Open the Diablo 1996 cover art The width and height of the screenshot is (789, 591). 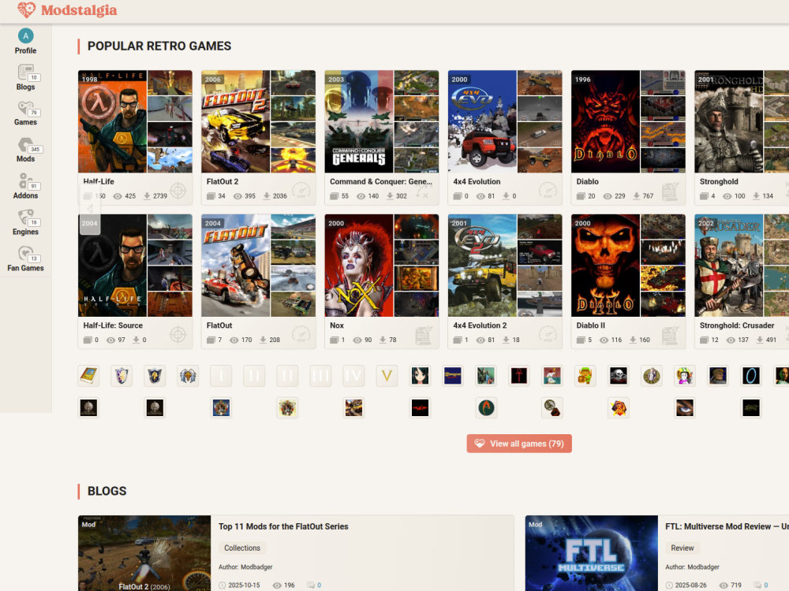(605, 121)
